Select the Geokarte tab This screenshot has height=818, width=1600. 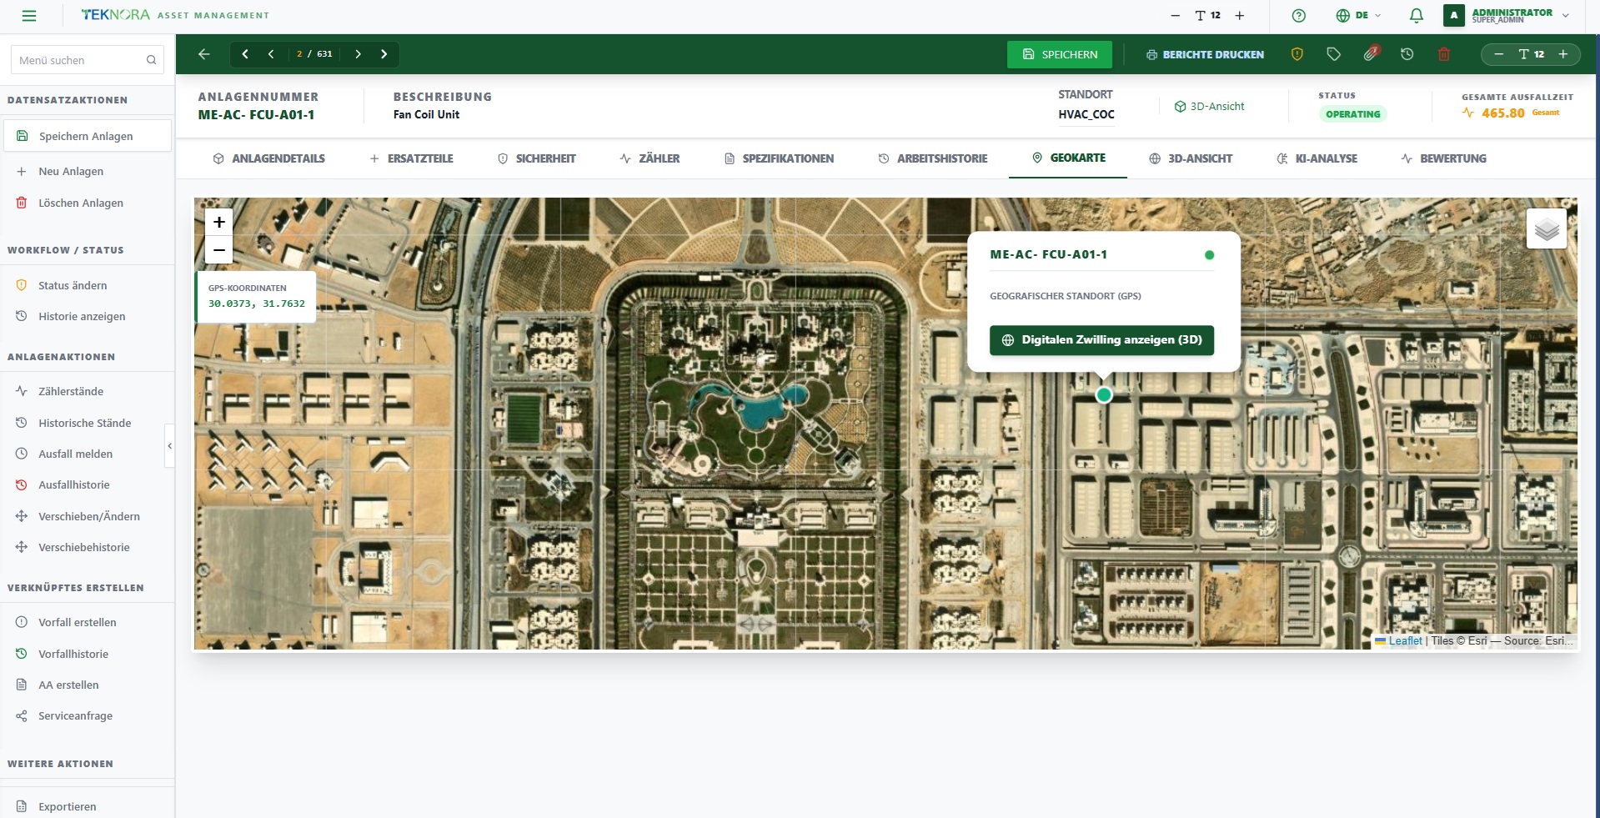pos(1068,158)
